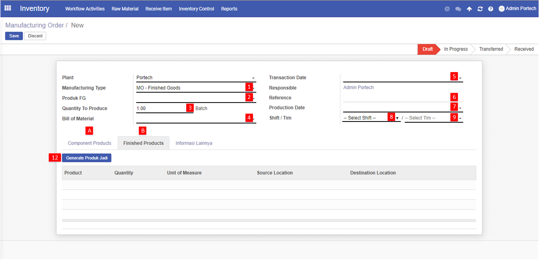Open the Reports menu
Screen dimensions: 539x260
[229, 9]
